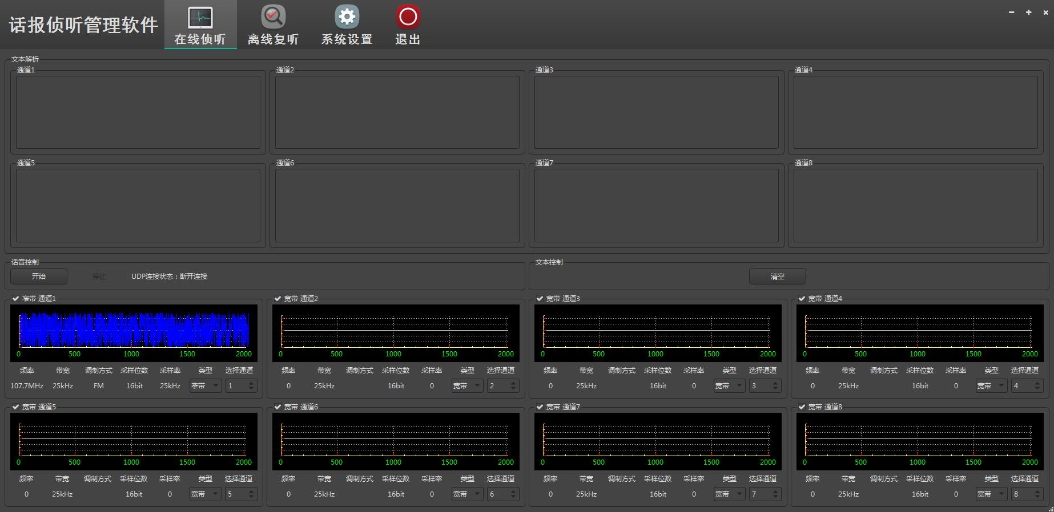Open the 离线复听 magnifier icon

273,25
